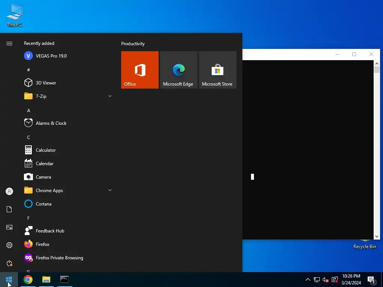Click the Productivity group title

(x=133, y=44)
